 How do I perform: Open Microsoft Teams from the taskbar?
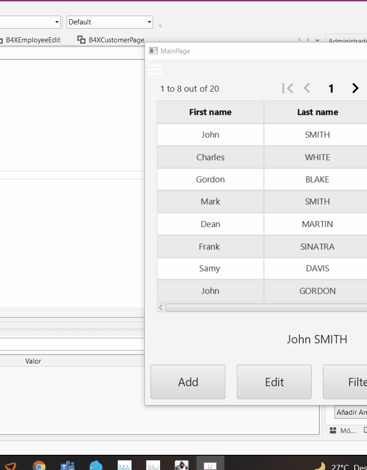pos(67,466)
